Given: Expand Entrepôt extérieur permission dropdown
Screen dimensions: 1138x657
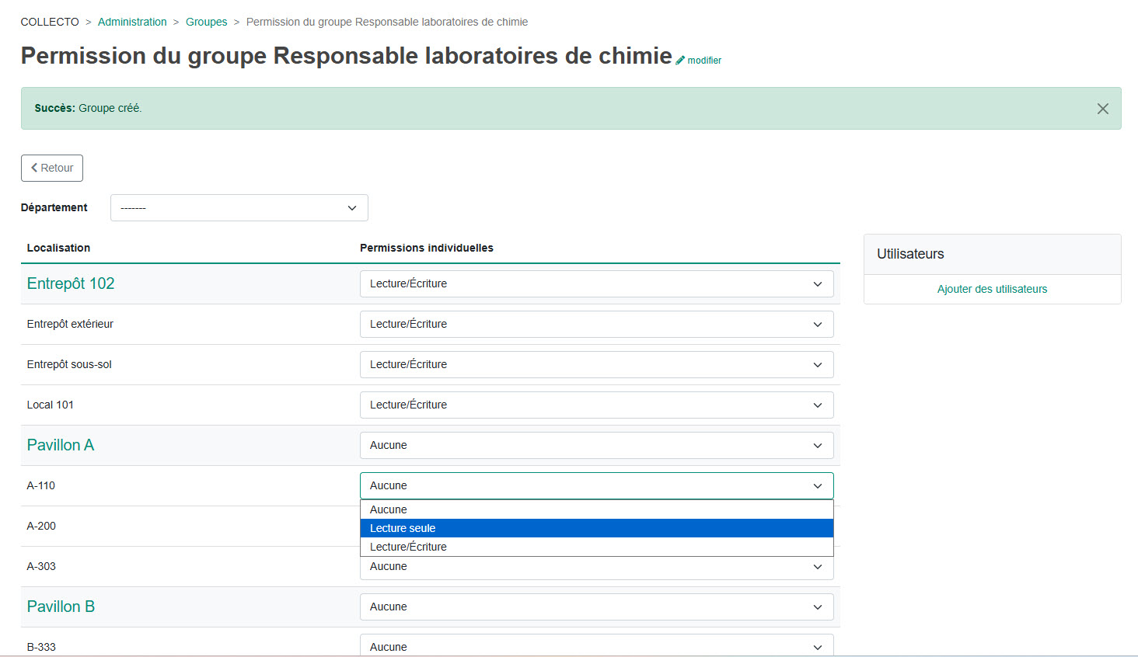Looking at the screenshot, I should 596,325.
